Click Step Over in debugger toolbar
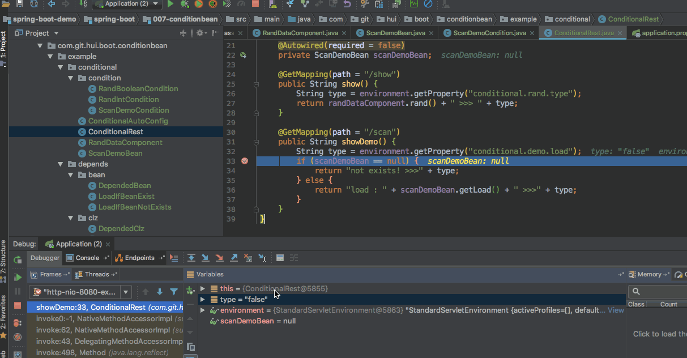The image size is (687, 358). [x=191, y=258]
